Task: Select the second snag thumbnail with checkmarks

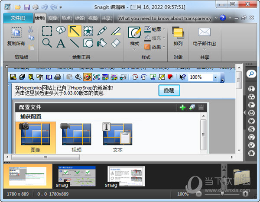Action: [77, 176]
